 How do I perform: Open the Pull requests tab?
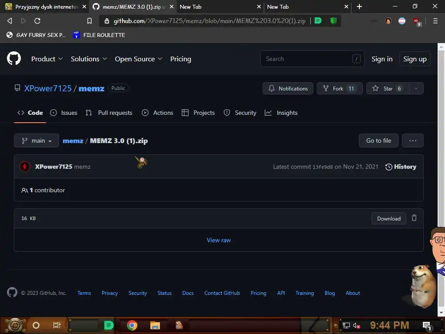coord(109,113)
